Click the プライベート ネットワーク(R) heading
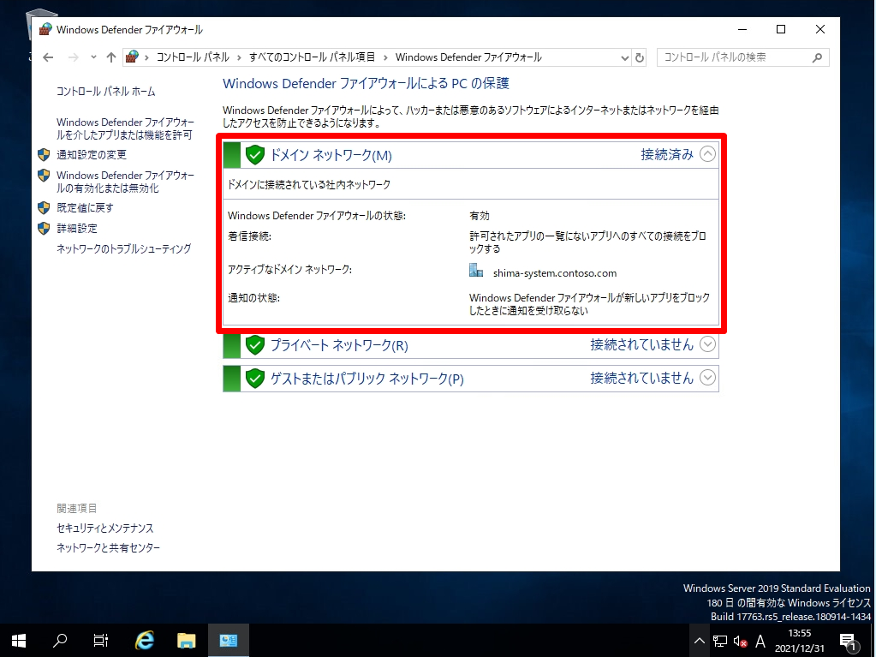Image resolution: width=876 pixels, height=657 pixels. [x=340, y=345]
